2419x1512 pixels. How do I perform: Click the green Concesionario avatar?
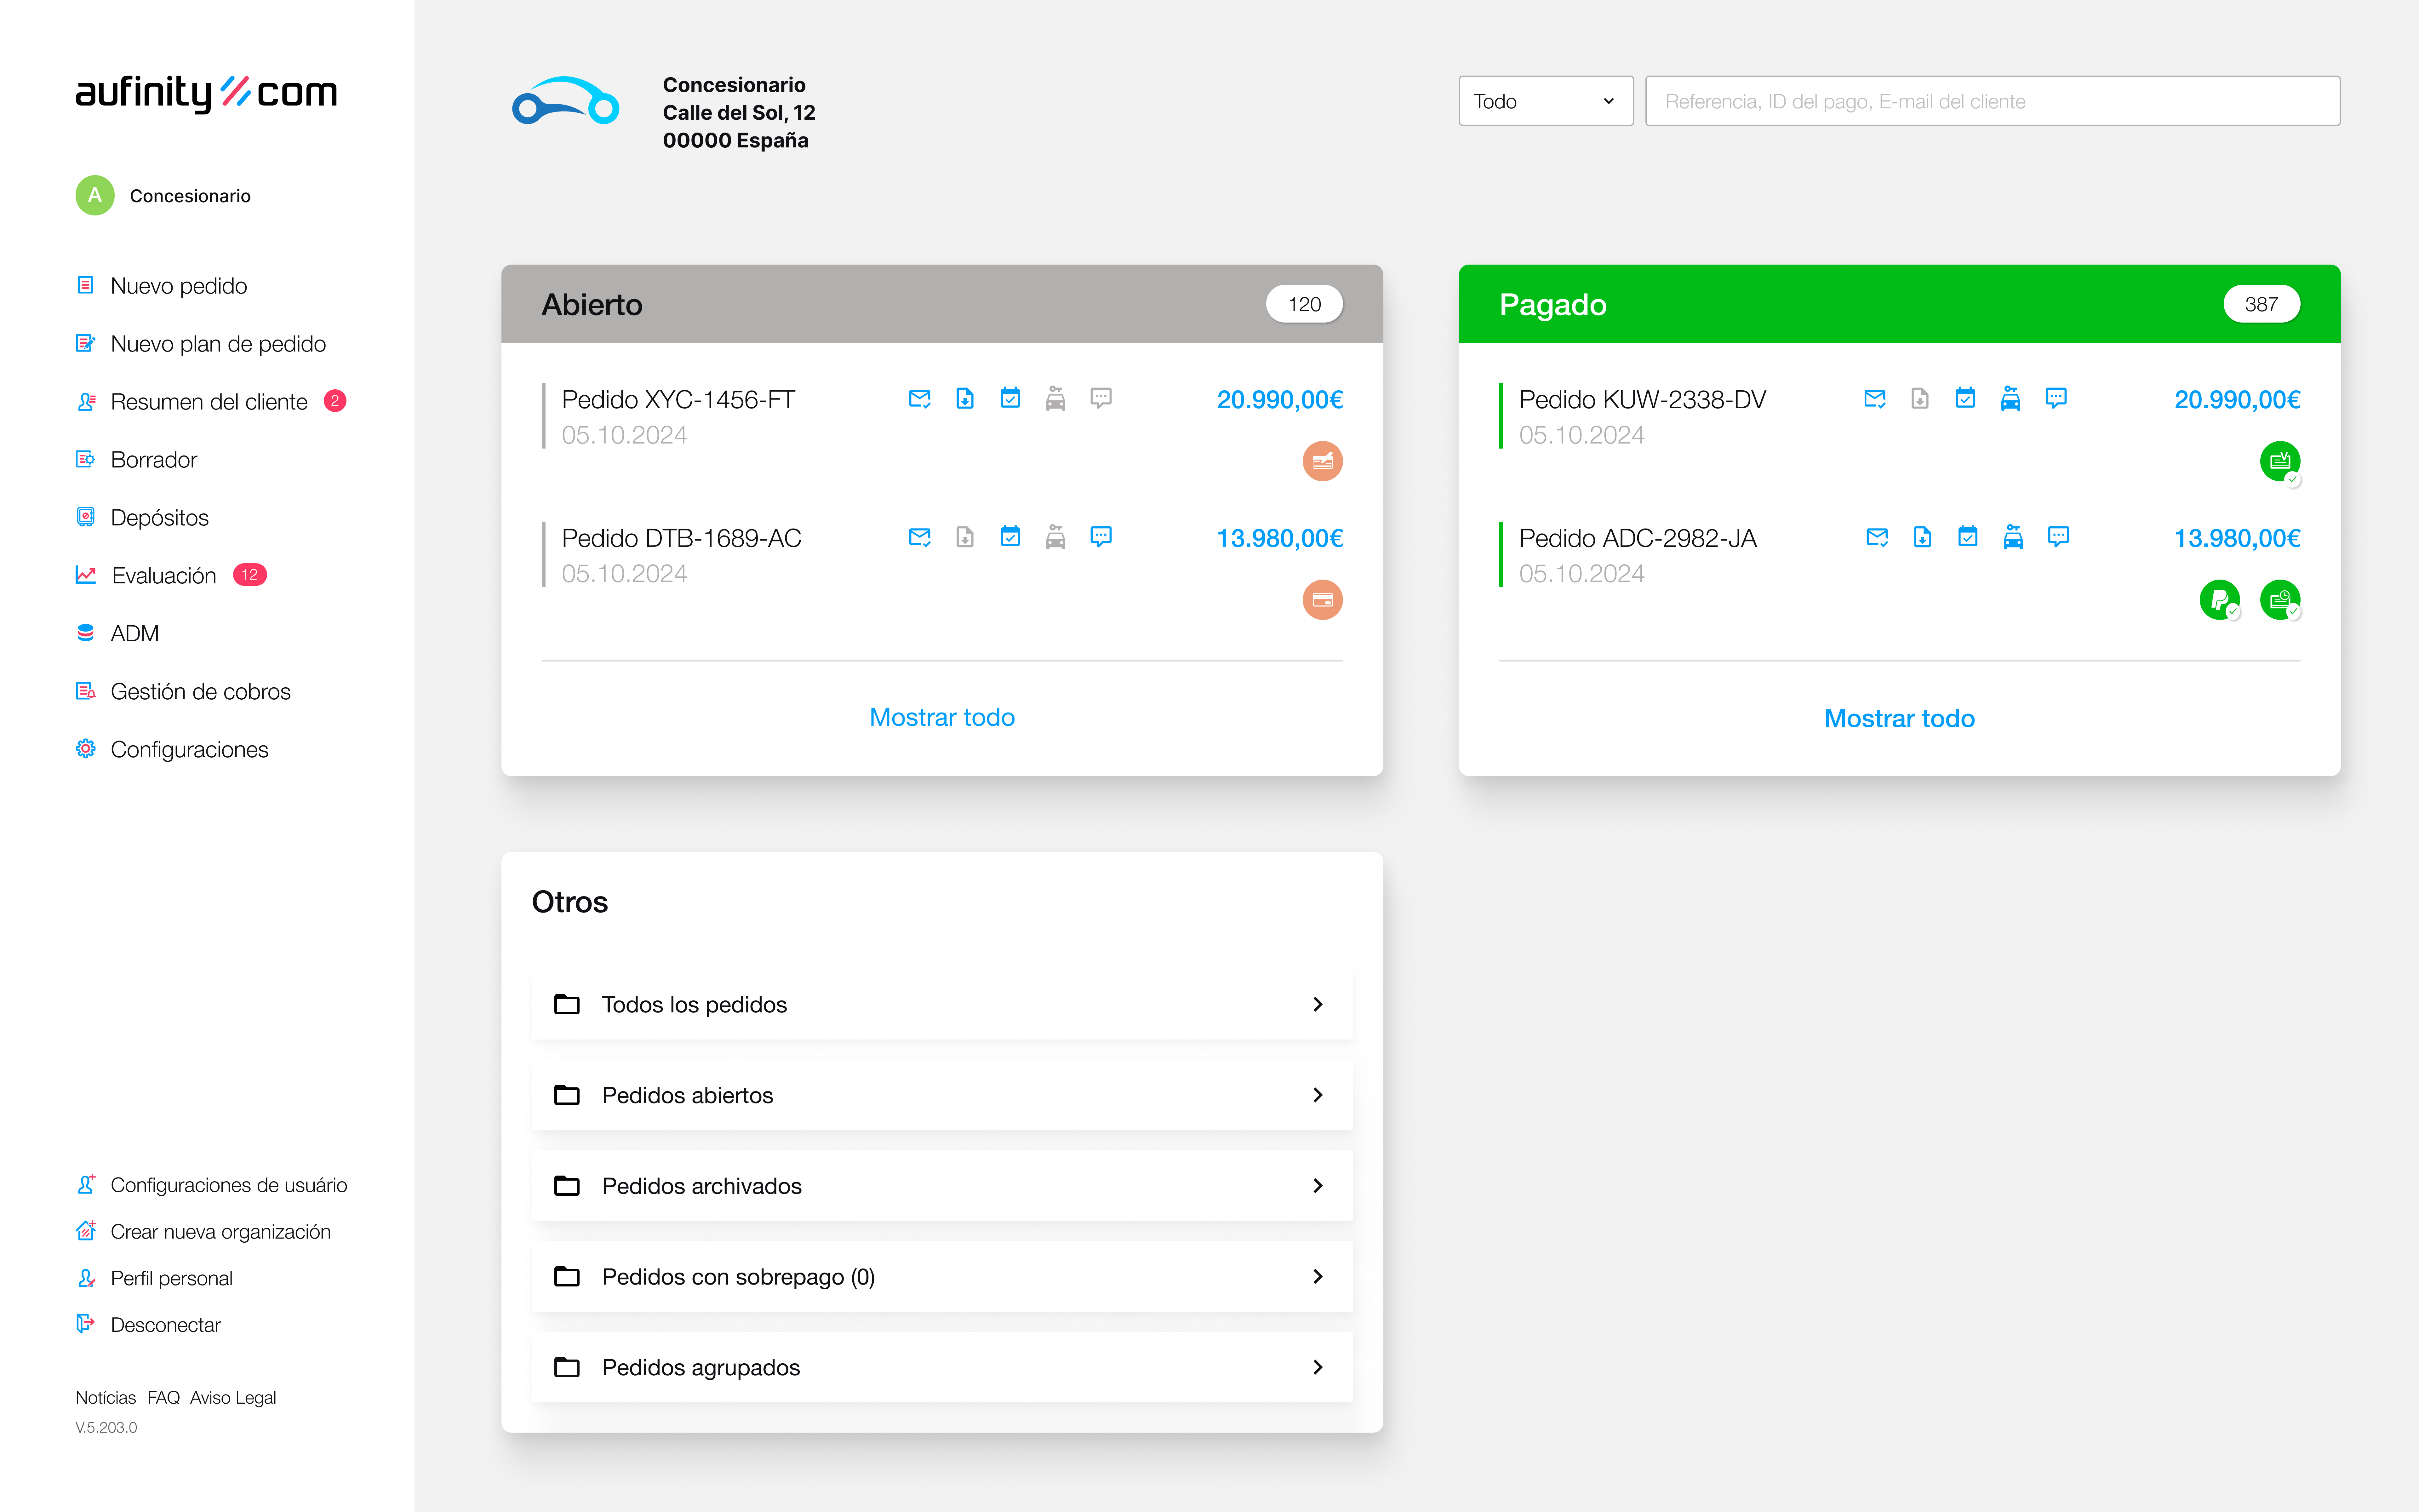(95, 195)
